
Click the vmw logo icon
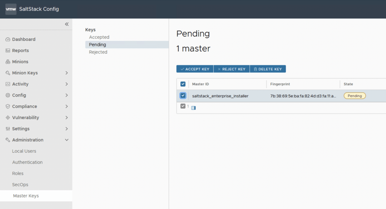pyautogui.click(x=11, y=9)
